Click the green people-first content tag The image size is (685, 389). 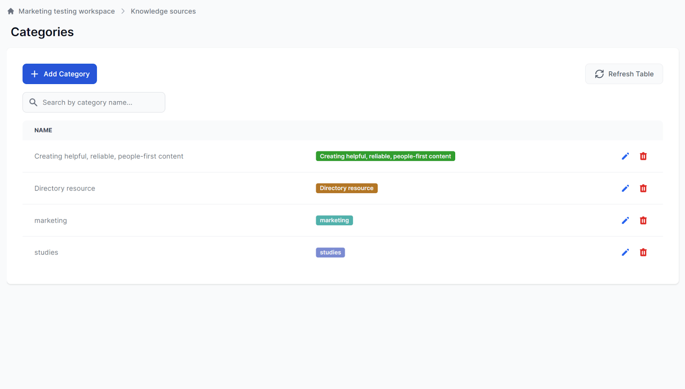click(x=385, y=156)
